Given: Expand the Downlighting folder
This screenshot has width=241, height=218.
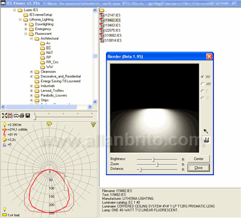Looking at the screenshot, I should click(26, 24).
